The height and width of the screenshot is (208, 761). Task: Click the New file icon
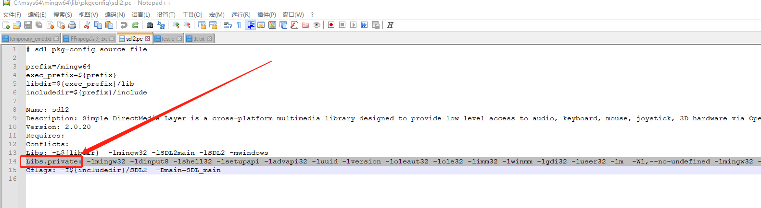point(6,25)
